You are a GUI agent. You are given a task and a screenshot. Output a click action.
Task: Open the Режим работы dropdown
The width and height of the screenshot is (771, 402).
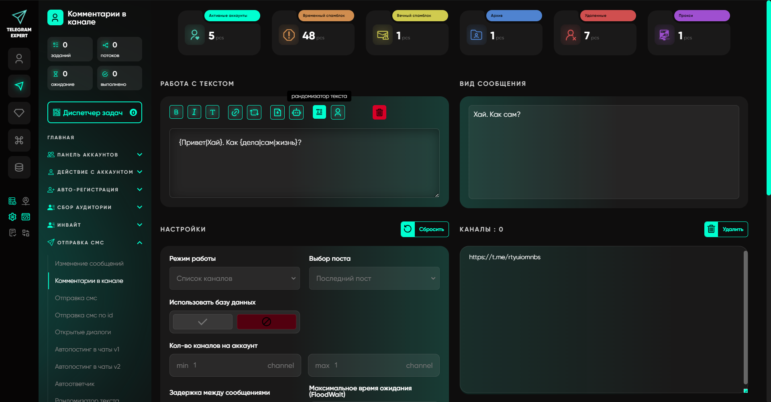point(235,278)
